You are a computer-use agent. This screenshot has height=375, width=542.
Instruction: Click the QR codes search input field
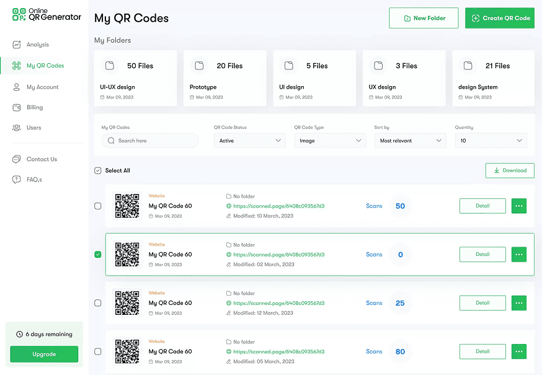pos(149,141)
